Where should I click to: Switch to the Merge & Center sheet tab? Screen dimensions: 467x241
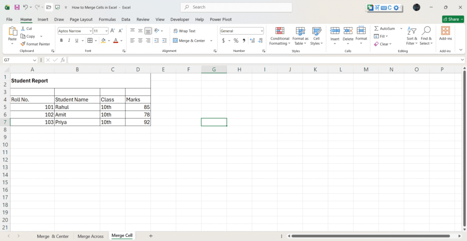coord(53,236)
